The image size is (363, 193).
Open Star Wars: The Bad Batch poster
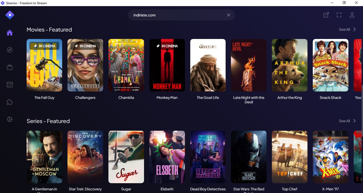coord(249,157)
